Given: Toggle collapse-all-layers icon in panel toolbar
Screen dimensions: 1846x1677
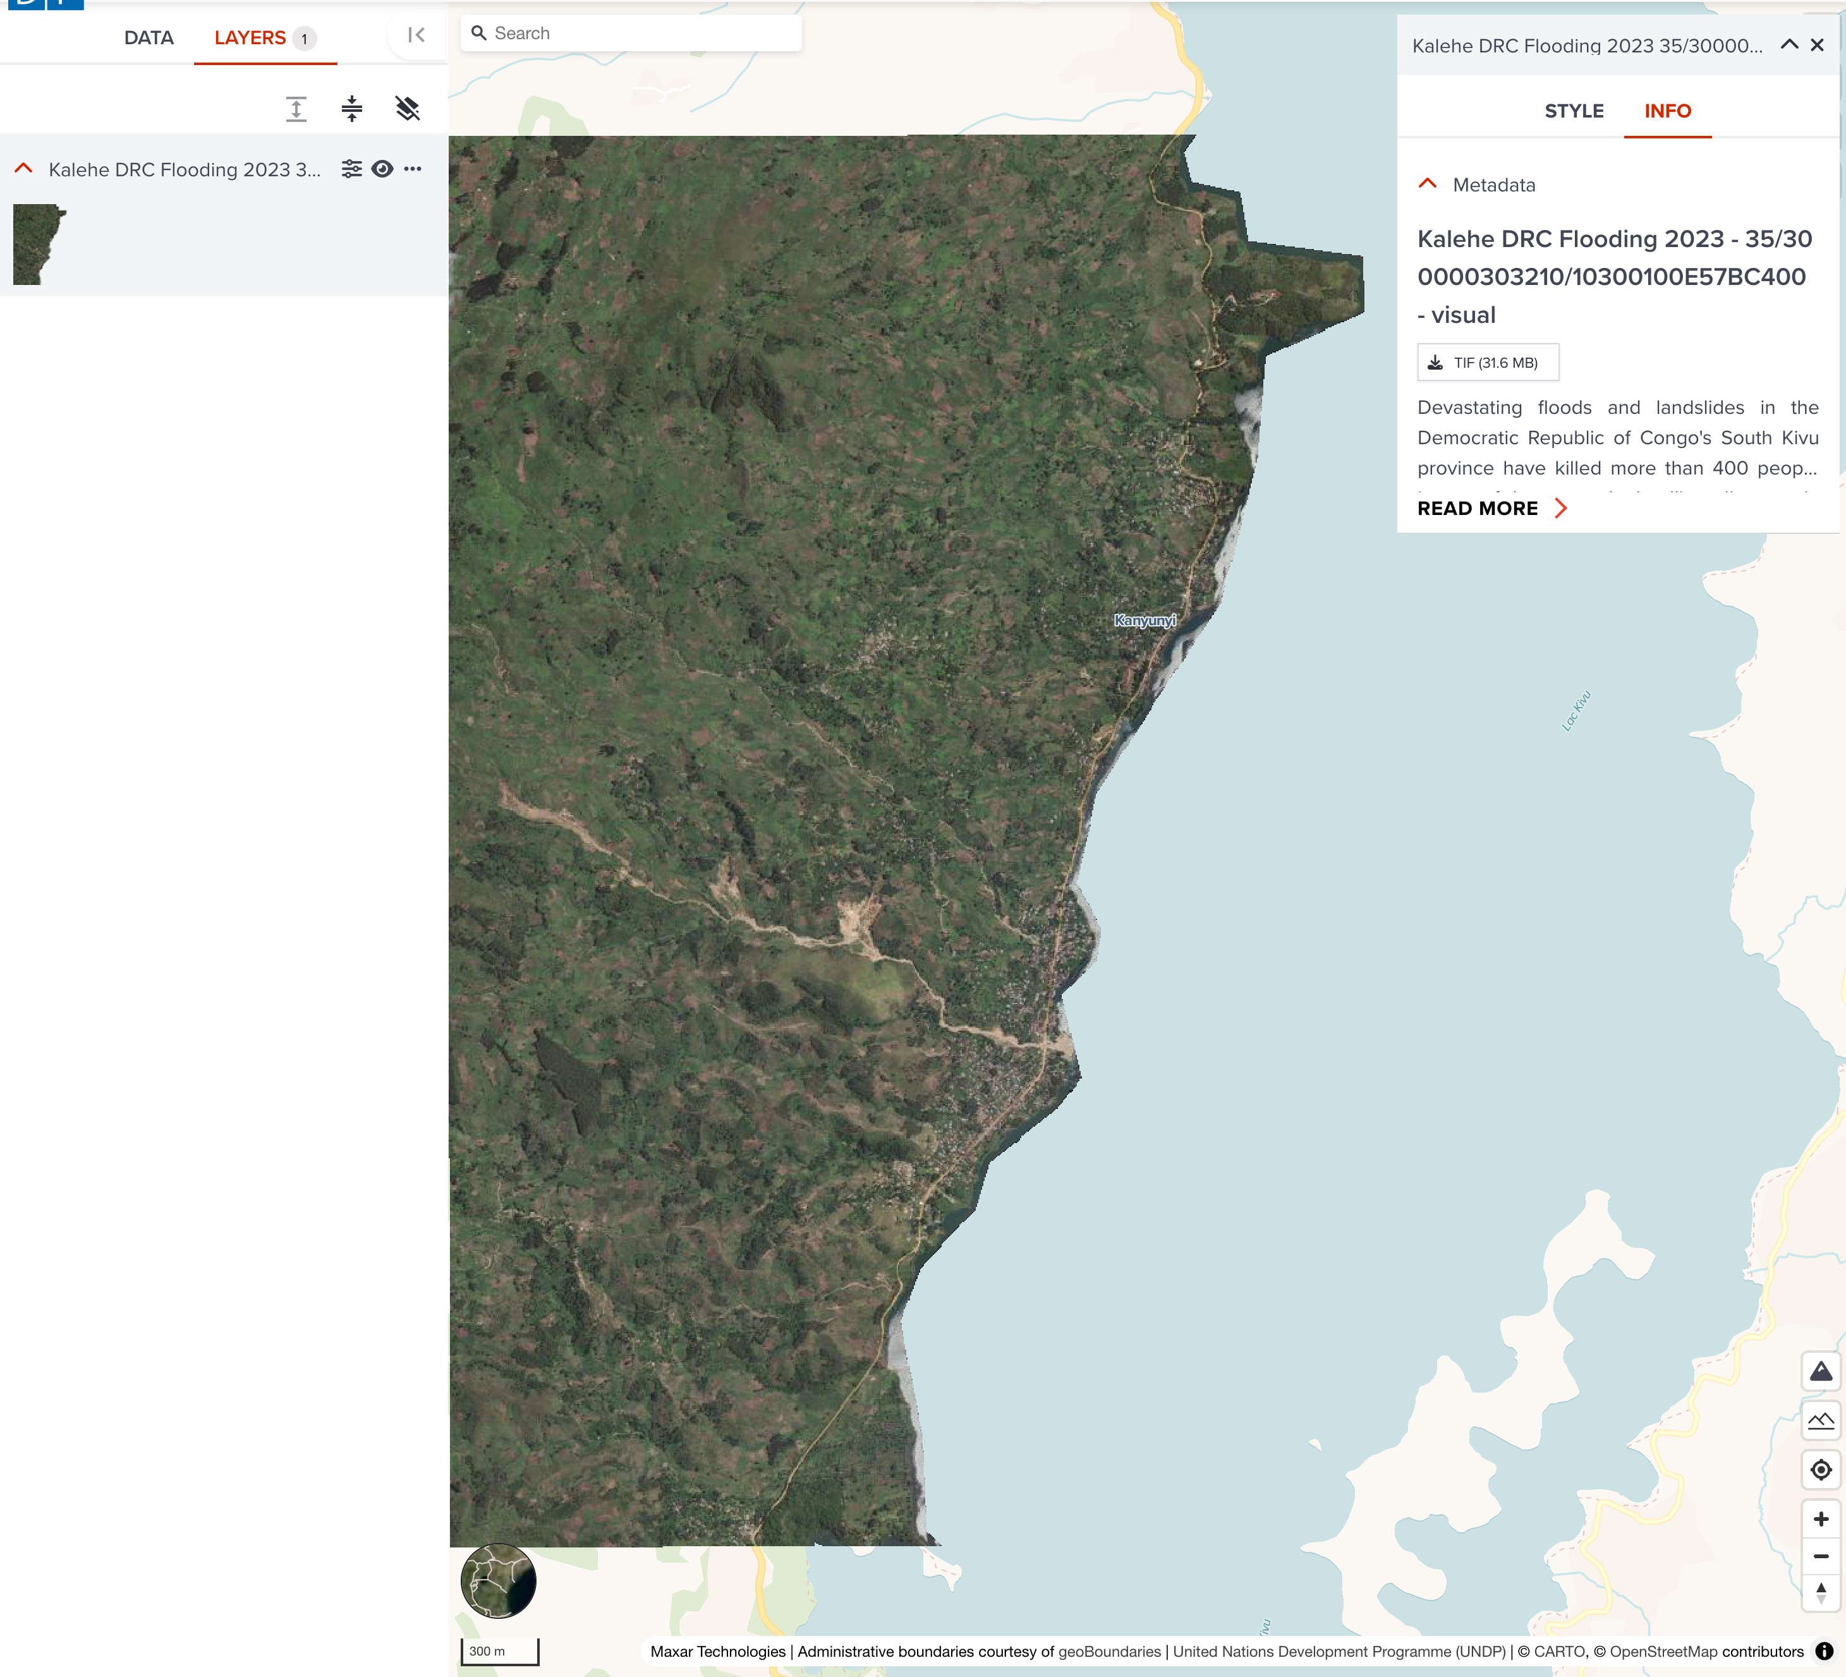Looking at the screenshot, I should [x=353, y=108].
